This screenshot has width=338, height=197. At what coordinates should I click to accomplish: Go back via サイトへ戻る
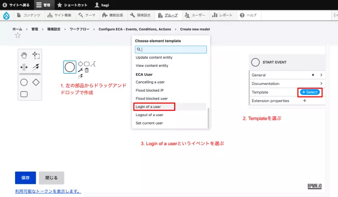[16, 5]
